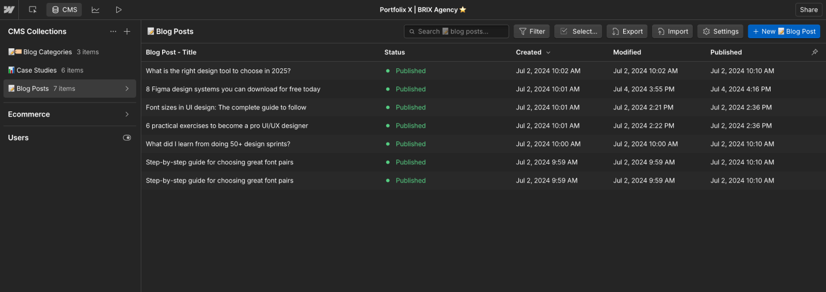
Task: Select the Blog Categories collection
Action: 70,52
